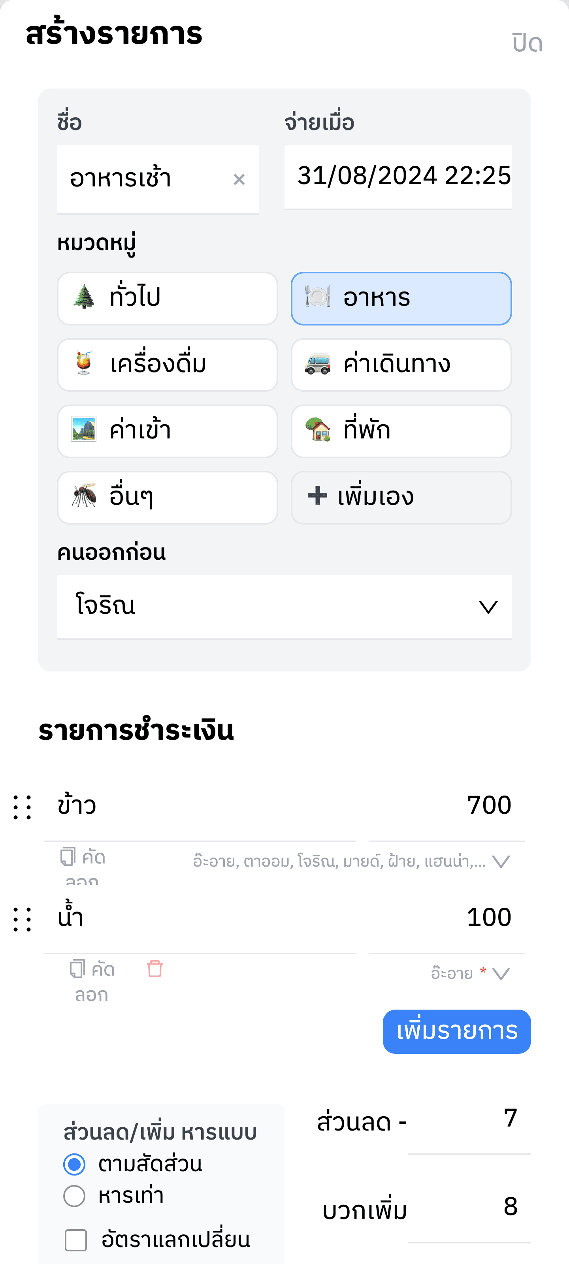Enable the อัตราแลกเปลี่ยน checkbox
569x1264 pixels.
pyautogui.click(x=76, y=1240)
